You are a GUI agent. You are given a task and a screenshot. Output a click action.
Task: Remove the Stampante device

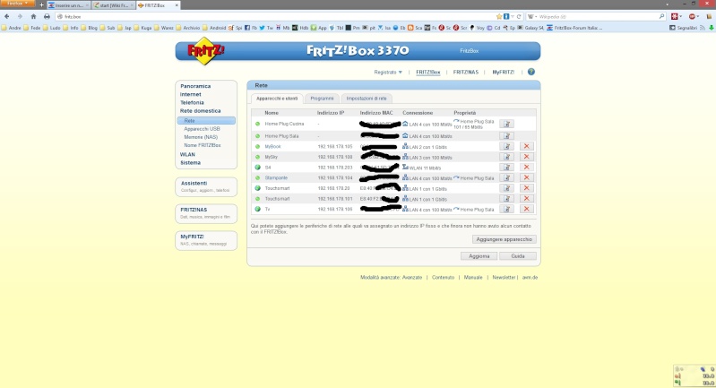click(x=527, y=178)
